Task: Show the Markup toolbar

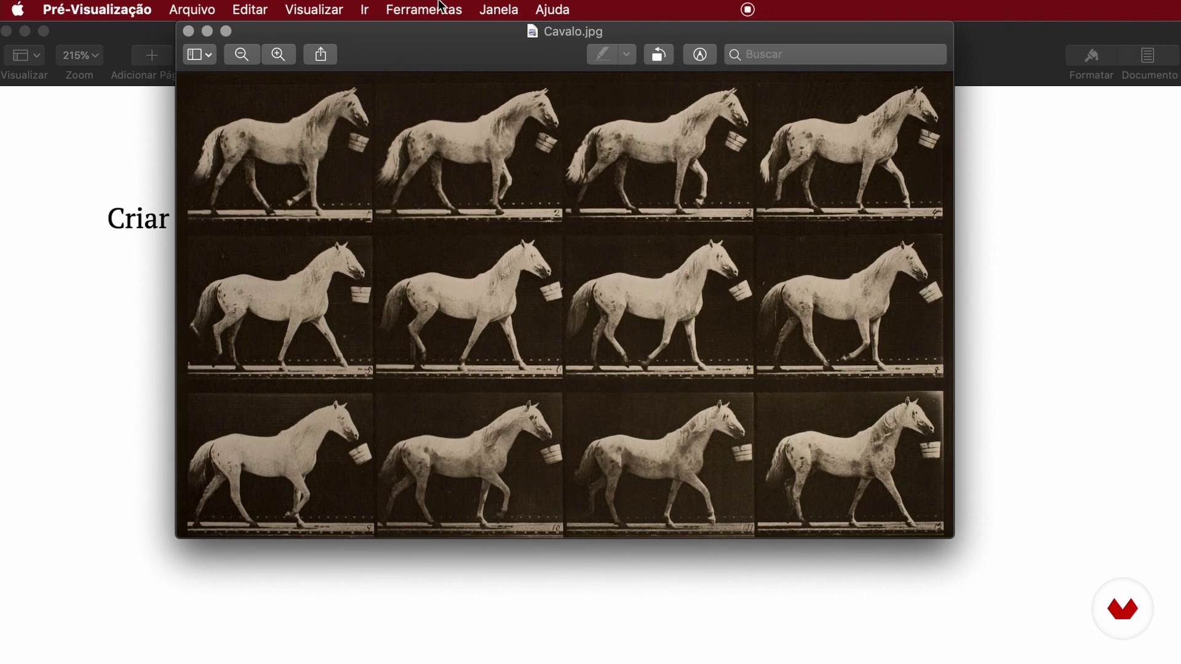Action: coord(700,55)
